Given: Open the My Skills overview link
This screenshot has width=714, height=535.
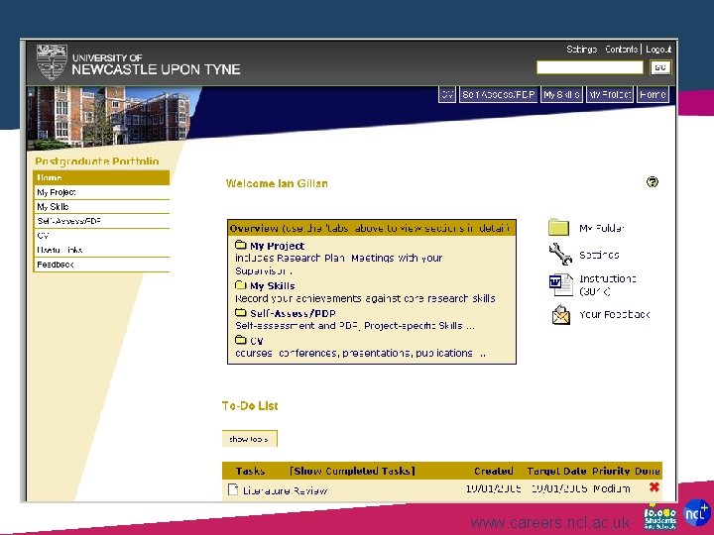Looking at the screenshot, I should (273, 286).
